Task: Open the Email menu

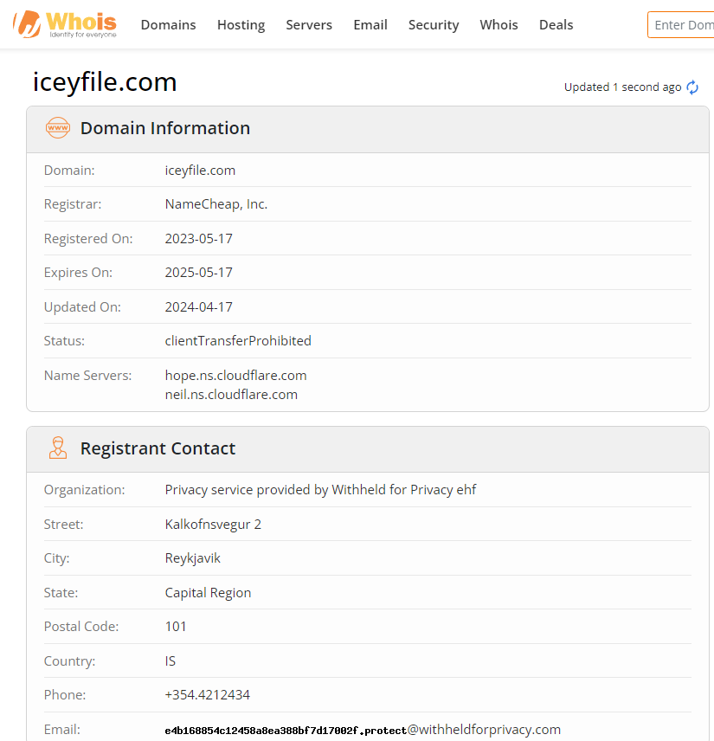Action: (370, 24)
